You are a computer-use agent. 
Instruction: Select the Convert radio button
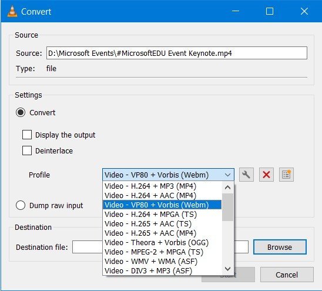point(21,112)
